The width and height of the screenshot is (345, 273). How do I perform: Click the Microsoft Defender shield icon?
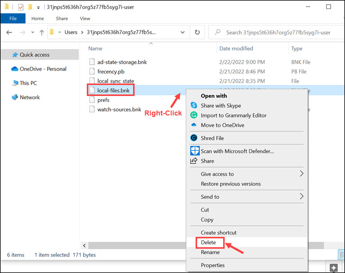click(195, 151)
